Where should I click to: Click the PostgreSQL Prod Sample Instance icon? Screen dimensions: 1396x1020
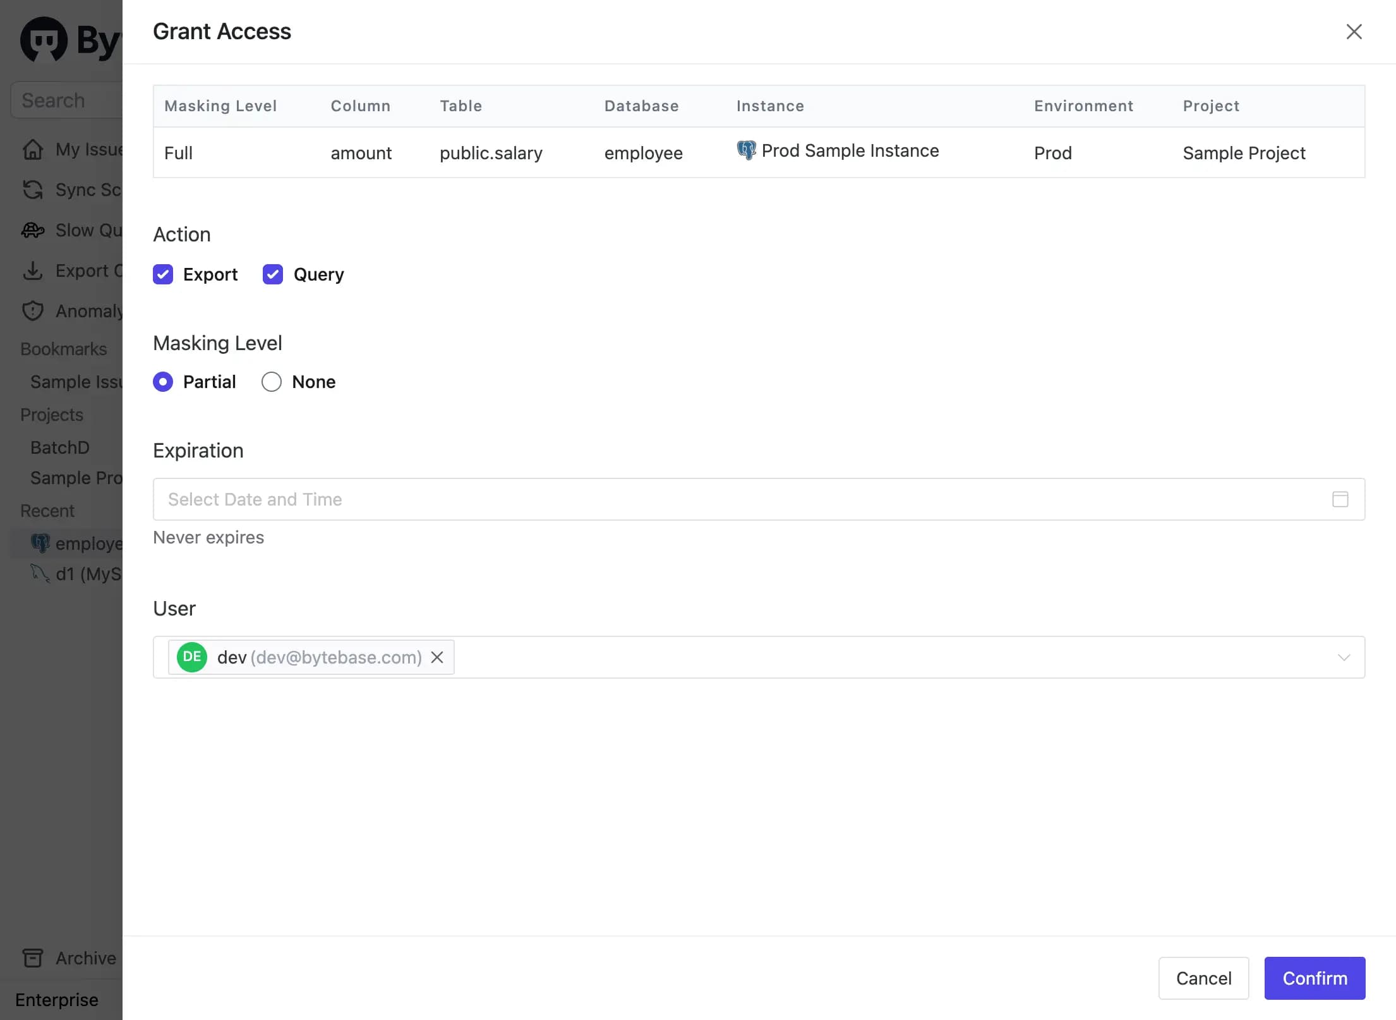(x=745, y=152)
